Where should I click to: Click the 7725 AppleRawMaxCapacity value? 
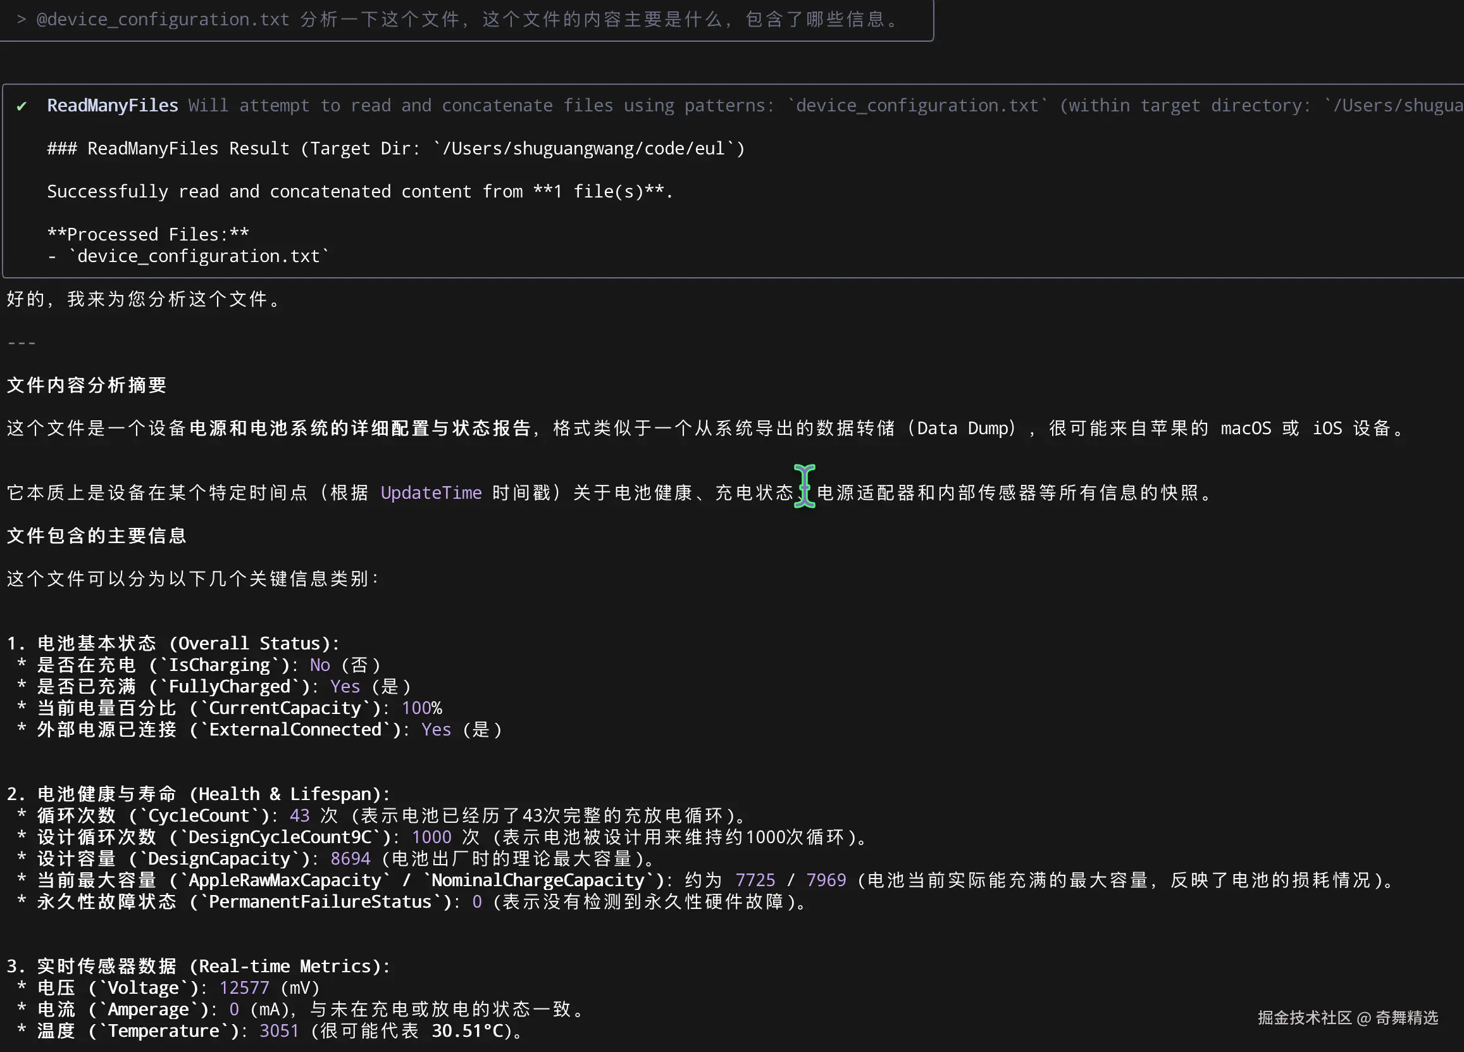point(755,880)
